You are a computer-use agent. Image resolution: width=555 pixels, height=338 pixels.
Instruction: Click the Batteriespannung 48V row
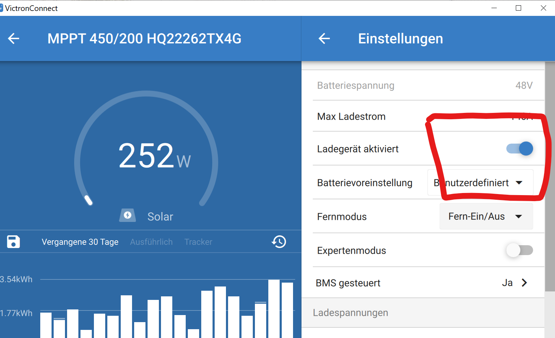pyautogui.click(x=428, y=85)
